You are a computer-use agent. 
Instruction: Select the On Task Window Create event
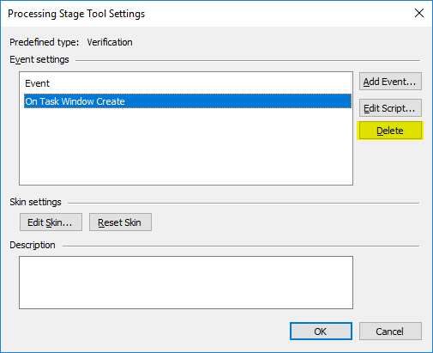[188, 101]
